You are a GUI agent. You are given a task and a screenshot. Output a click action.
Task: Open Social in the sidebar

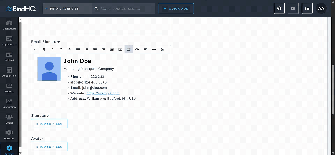pos(9,119)
